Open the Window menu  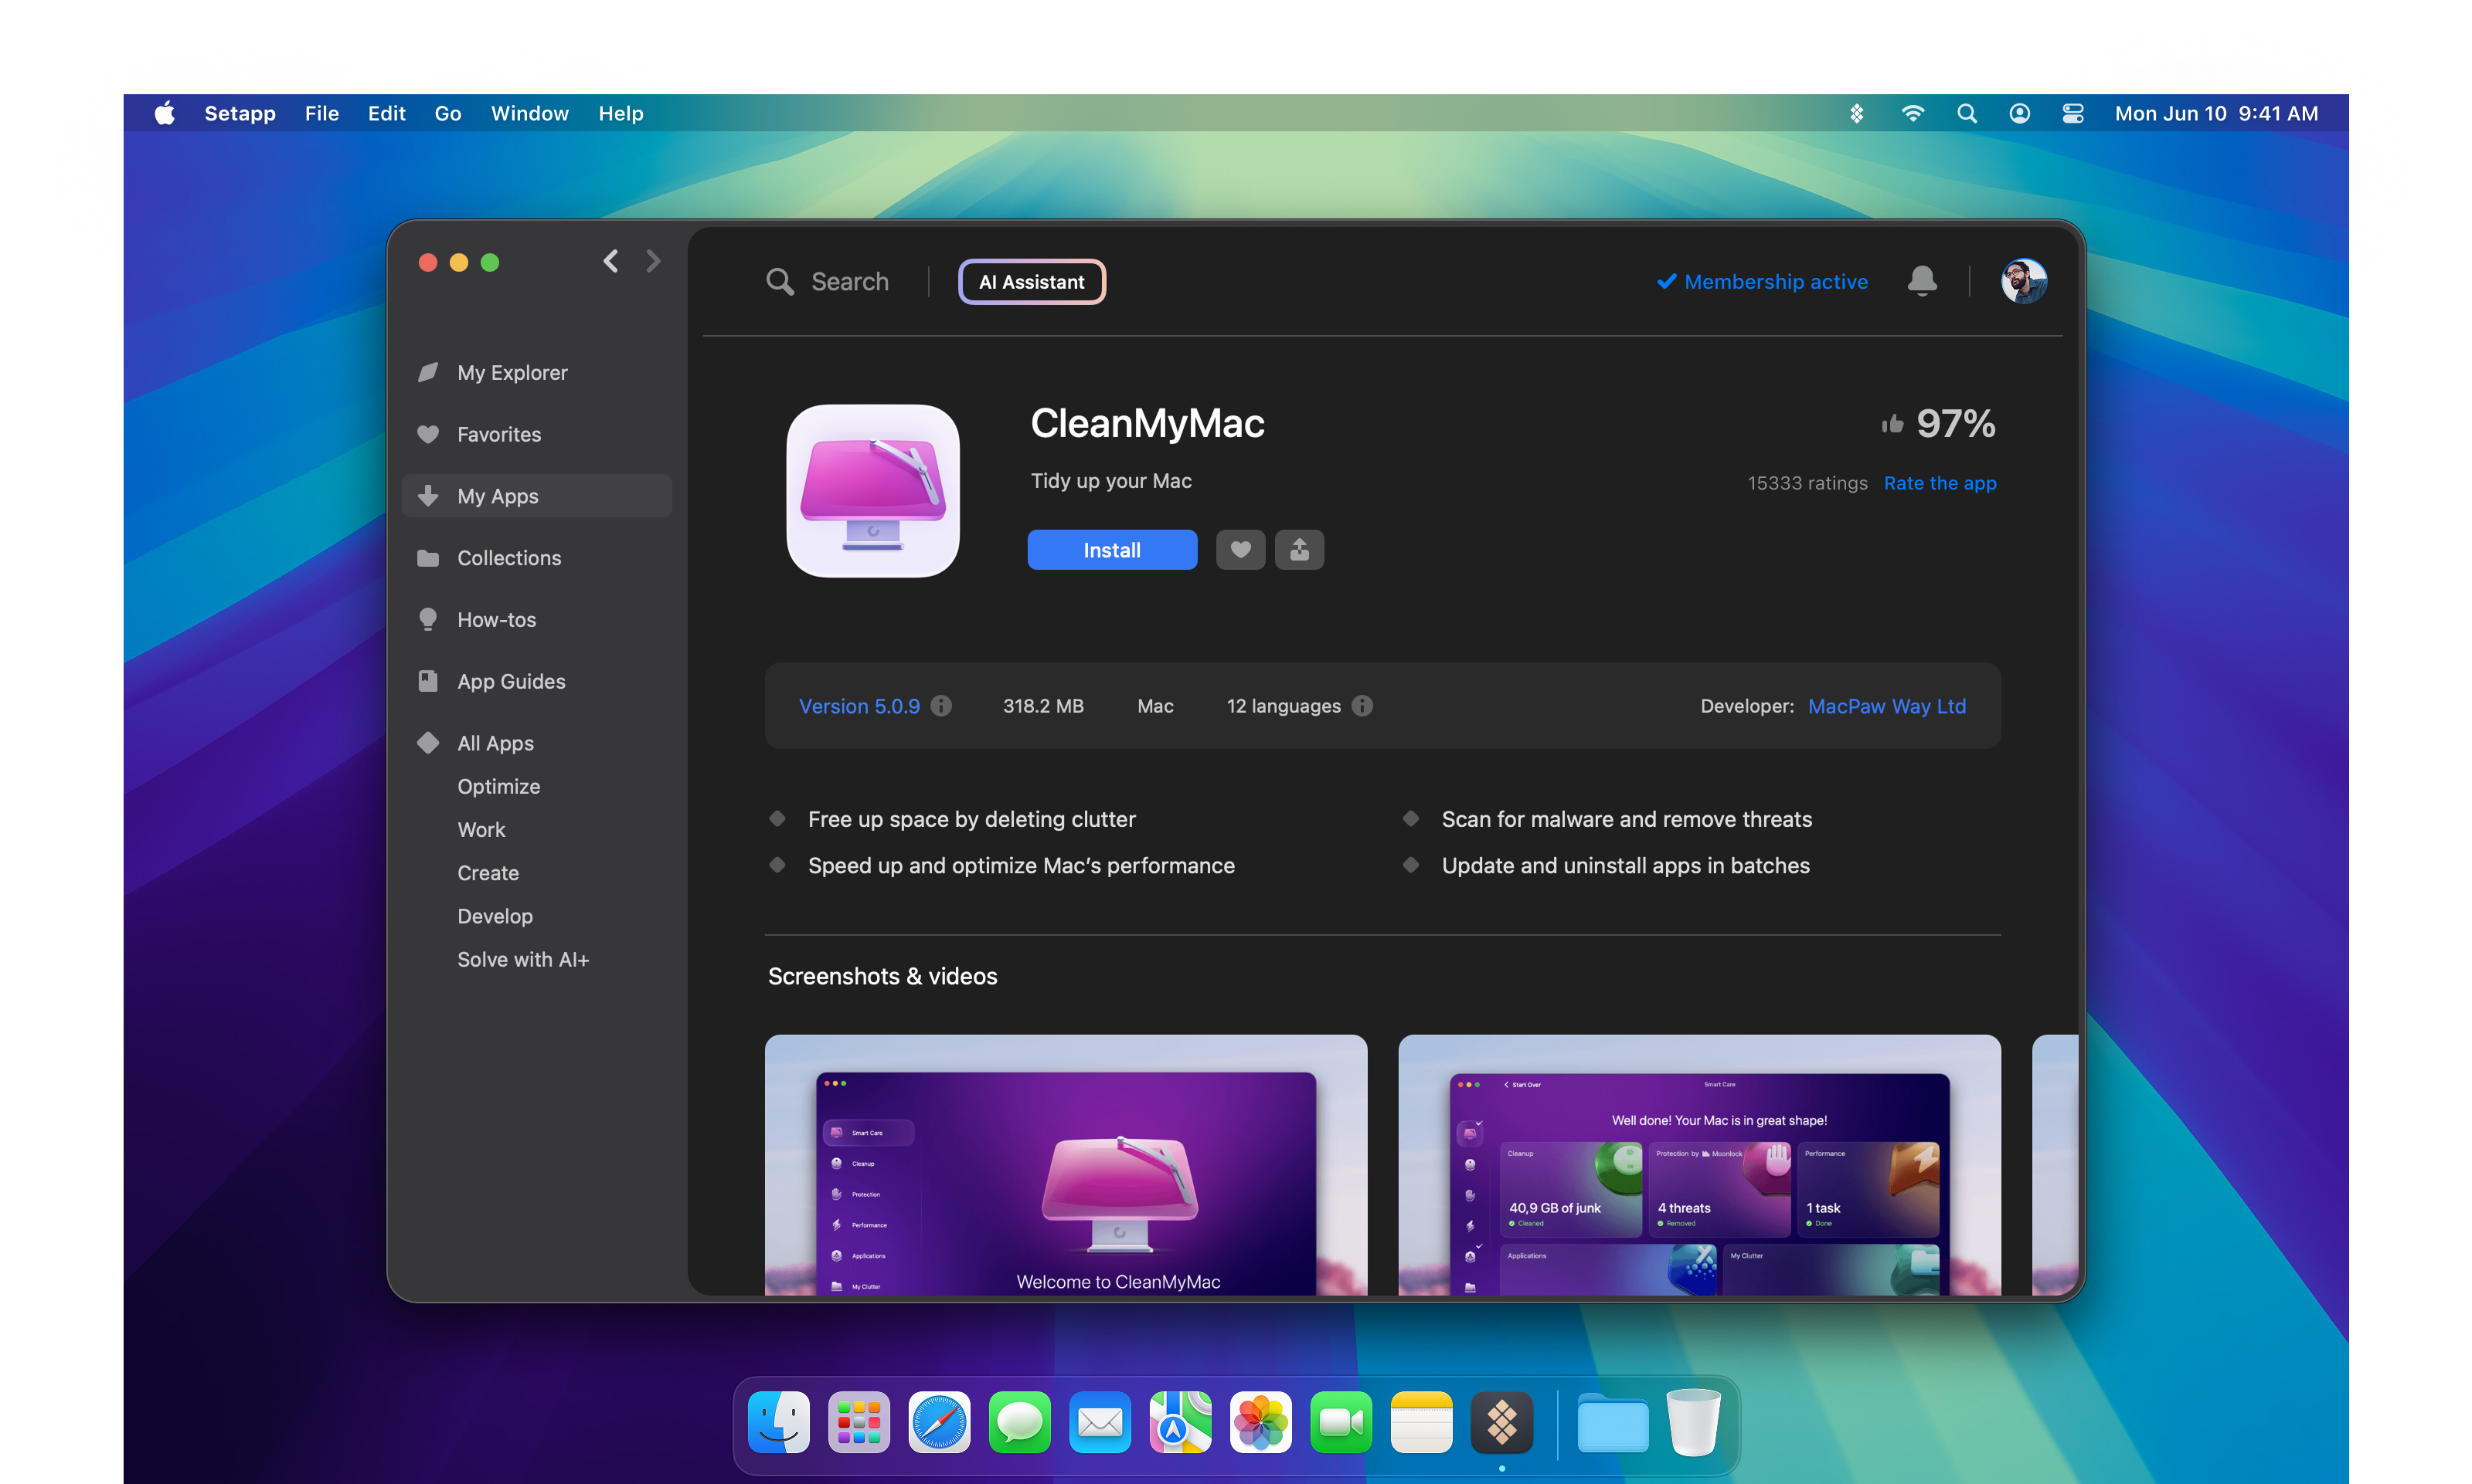[529, 114]
